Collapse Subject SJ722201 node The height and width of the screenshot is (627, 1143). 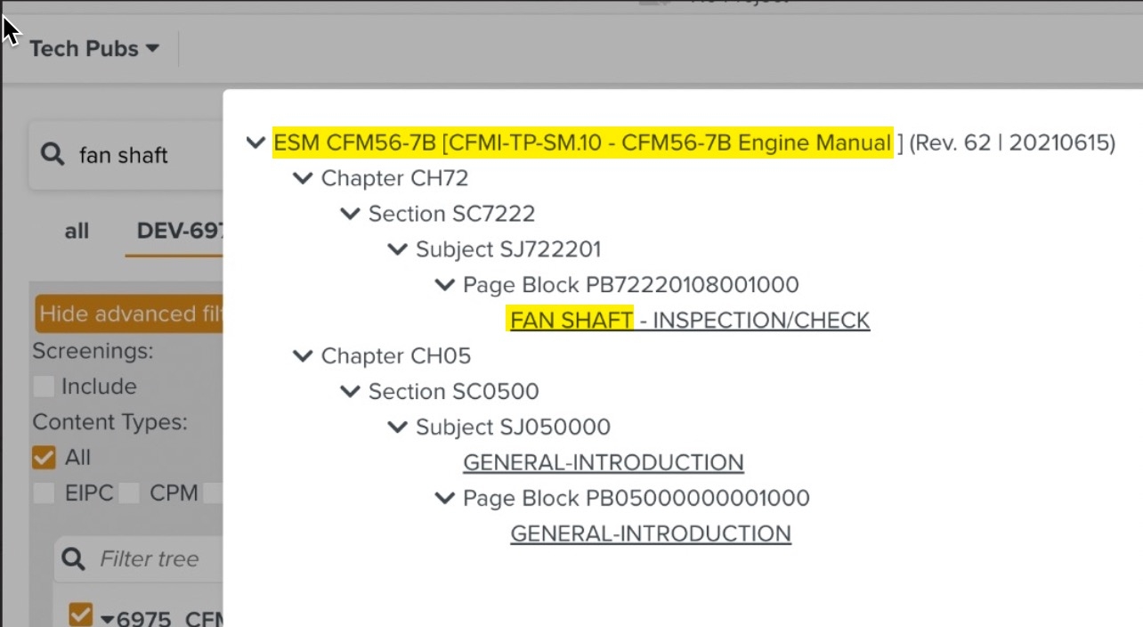398,249
